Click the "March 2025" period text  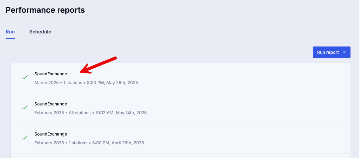pos(46,83)
